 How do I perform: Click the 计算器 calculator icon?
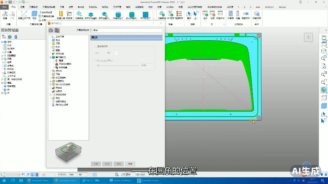(x=230, y=14)
